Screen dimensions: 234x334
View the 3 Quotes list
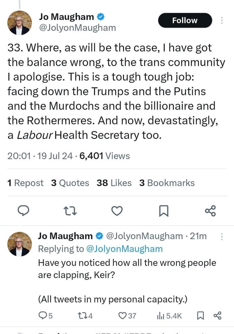[x=70, y=183]
